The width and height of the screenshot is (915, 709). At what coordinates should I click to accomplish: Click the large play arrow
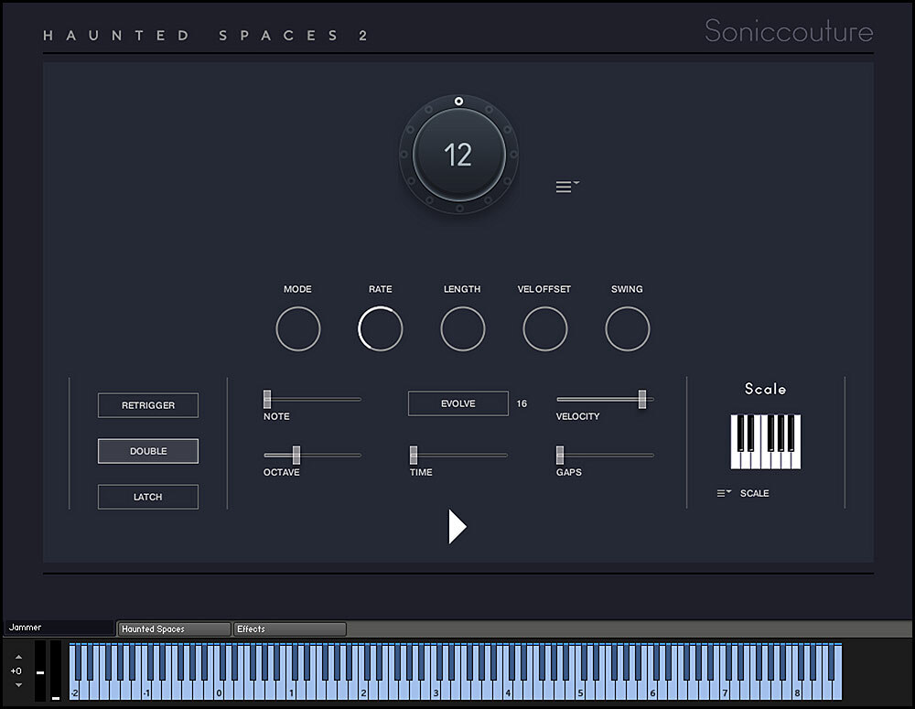457,526
